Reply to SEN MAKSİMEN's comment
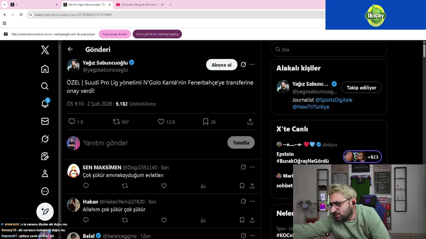This screenshot has width=426, height=239. [86, 186]
